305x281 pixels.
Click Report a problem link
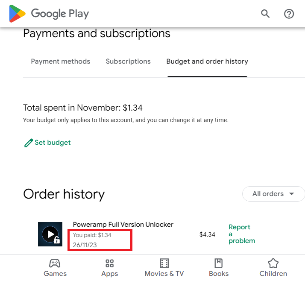pyautogui.click(x=242, y=234)
